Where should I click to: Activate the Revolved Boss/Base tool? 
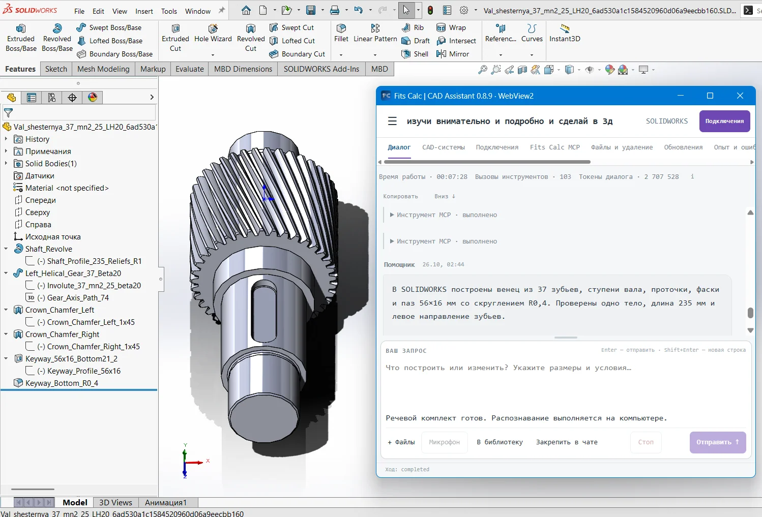[57, 38]
